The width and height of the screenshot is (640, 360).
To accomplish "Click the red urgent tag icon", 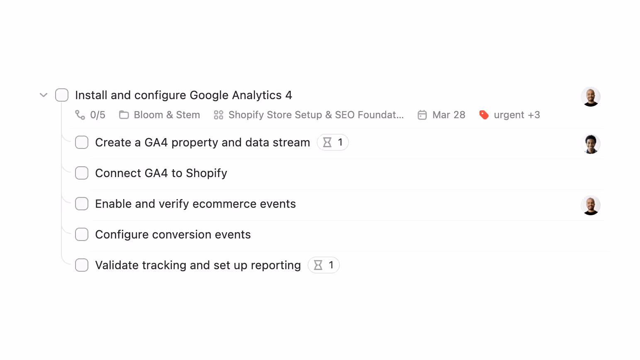I will click(484, 115).
